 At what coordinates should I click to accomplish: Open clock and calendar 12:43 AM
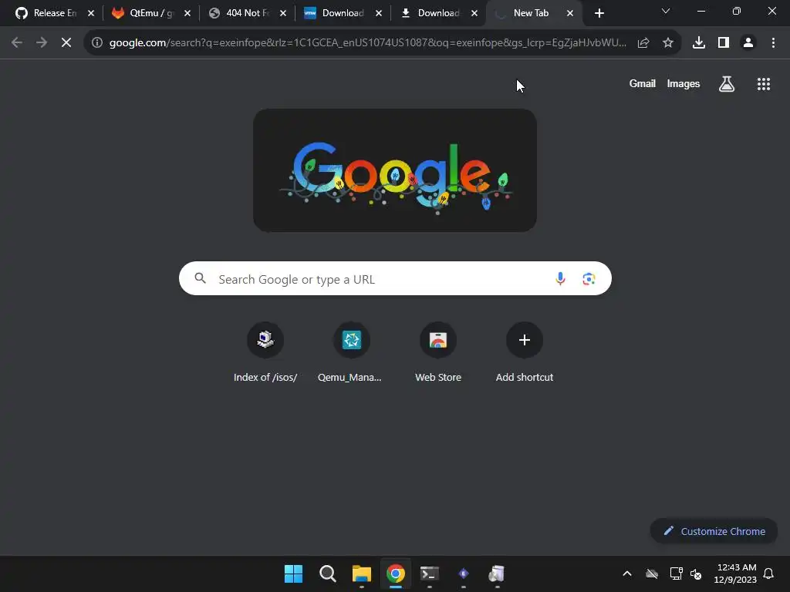[735, 573]
